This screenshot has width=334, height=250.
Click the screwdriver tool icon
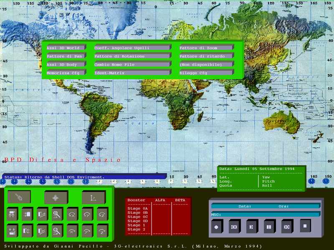click(x=19, y=197)
